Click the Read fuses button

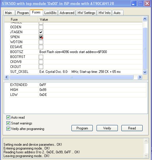[x=132, y=128]
